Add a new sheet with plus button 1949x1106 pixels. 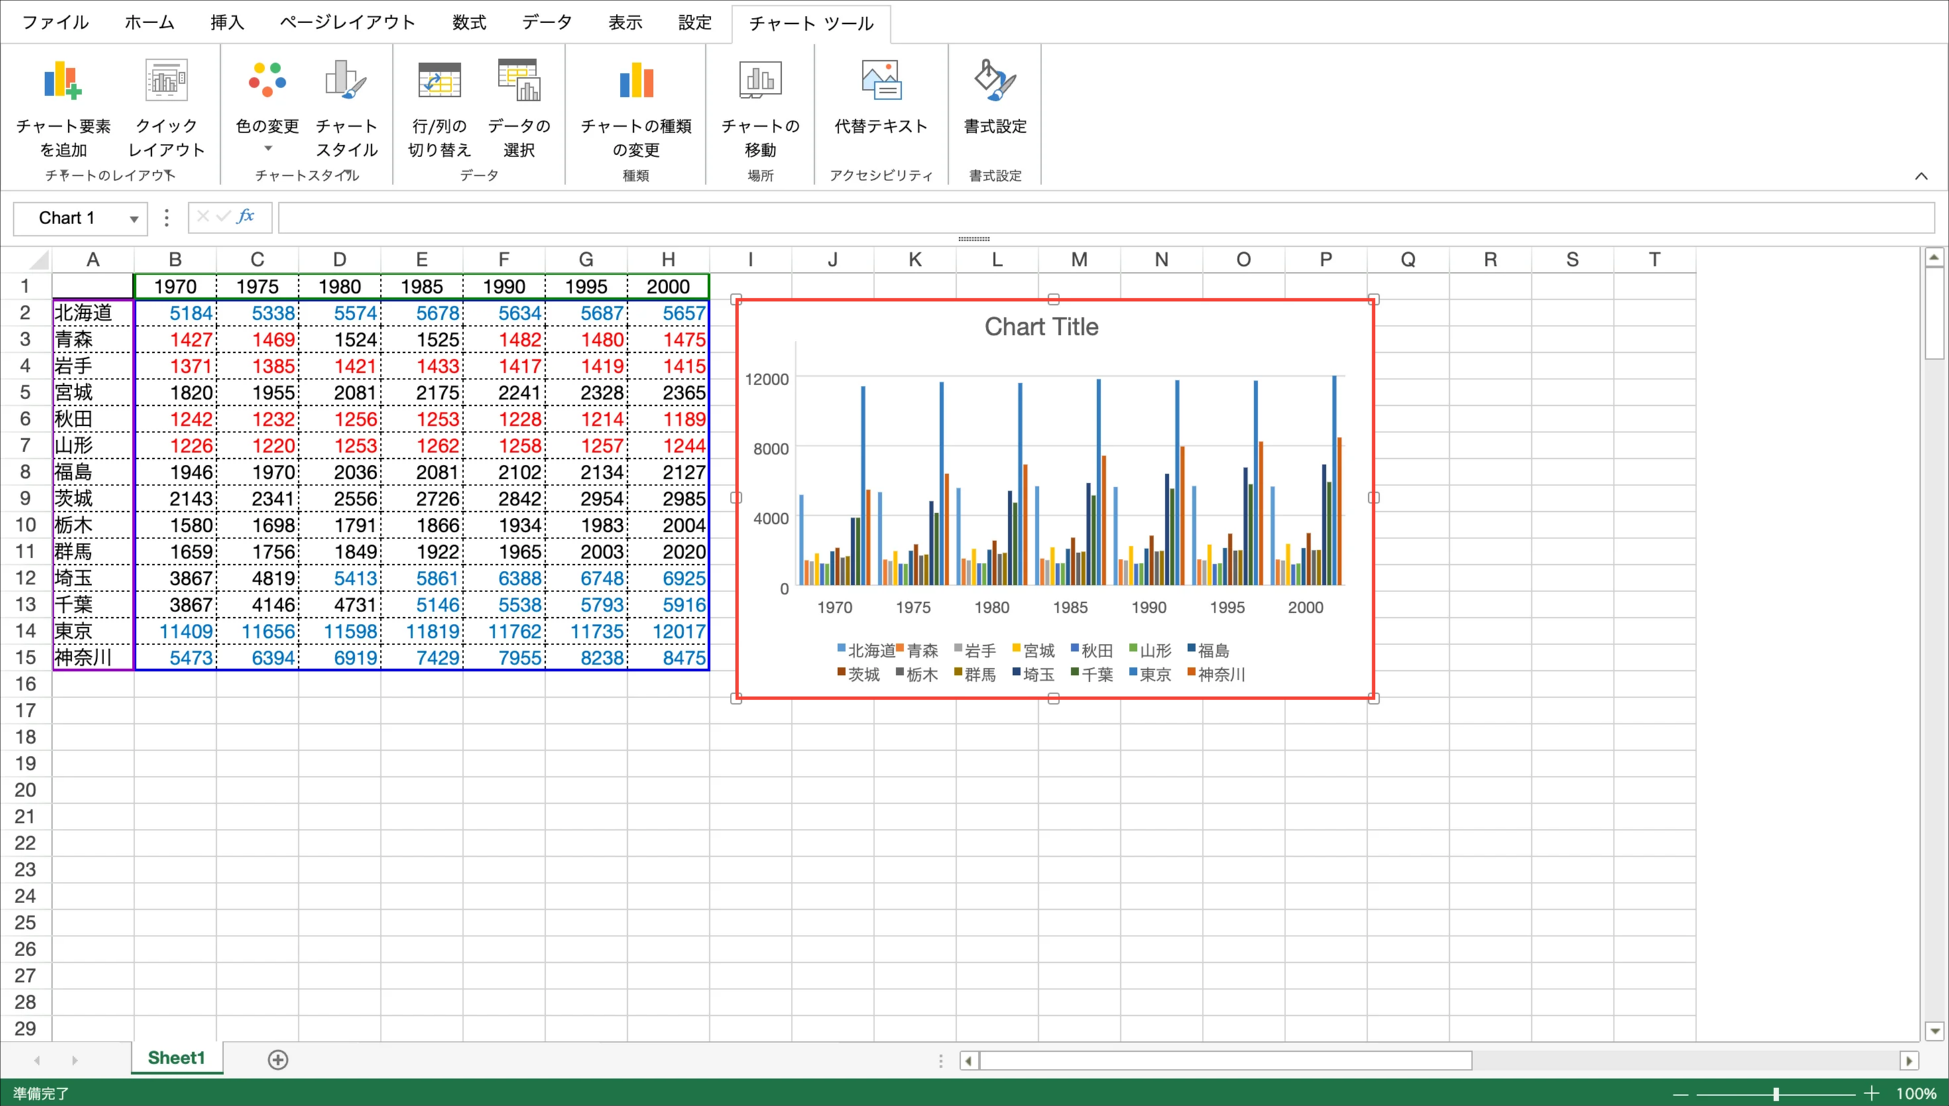click(x=278, y=1060)
